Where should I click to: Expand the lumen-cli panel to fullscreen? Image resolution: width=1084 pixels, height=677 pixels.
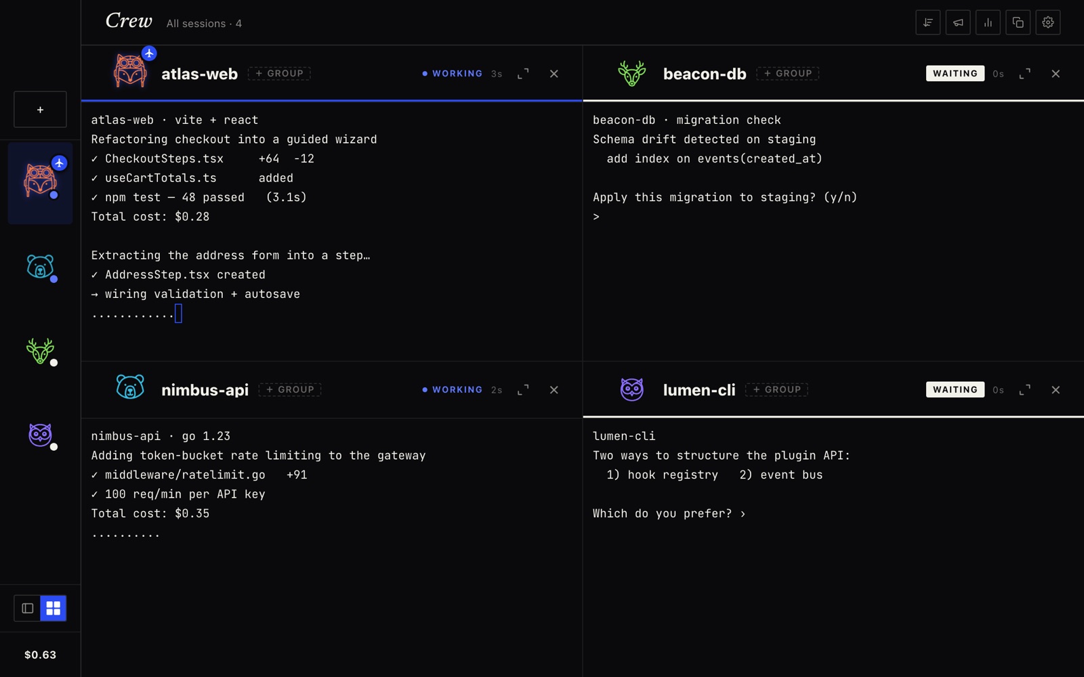click(1025, 389)
